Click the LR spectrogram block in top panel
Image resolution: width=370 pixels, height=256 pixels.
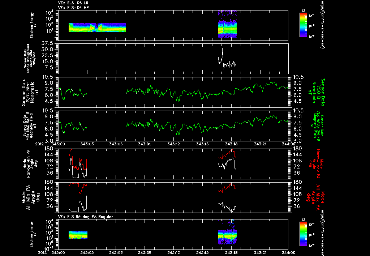pos(97,27)
